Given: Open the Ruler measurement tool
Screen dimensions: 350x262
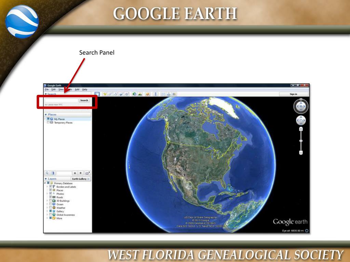Looking at the screenshot, I should click(x=156, y=94).
